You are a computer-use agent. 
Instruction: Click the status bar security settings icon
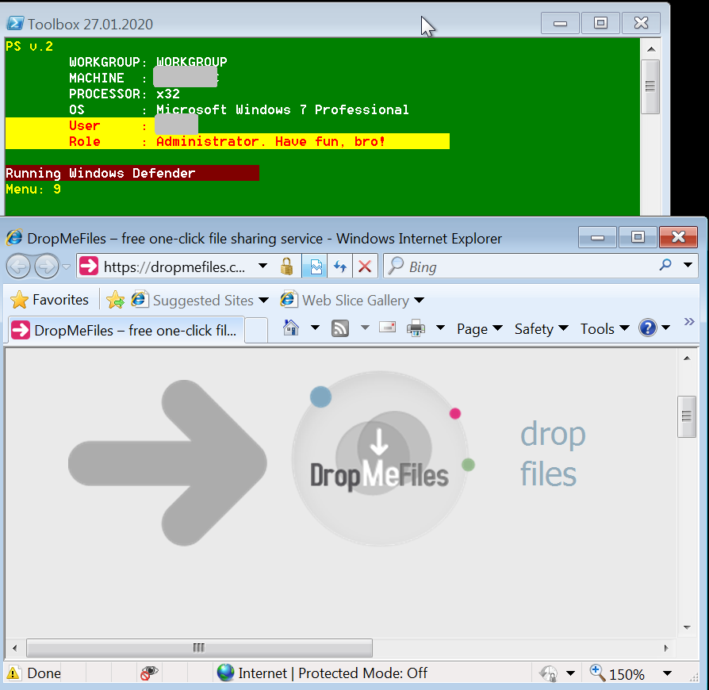(x=549, y=673)
